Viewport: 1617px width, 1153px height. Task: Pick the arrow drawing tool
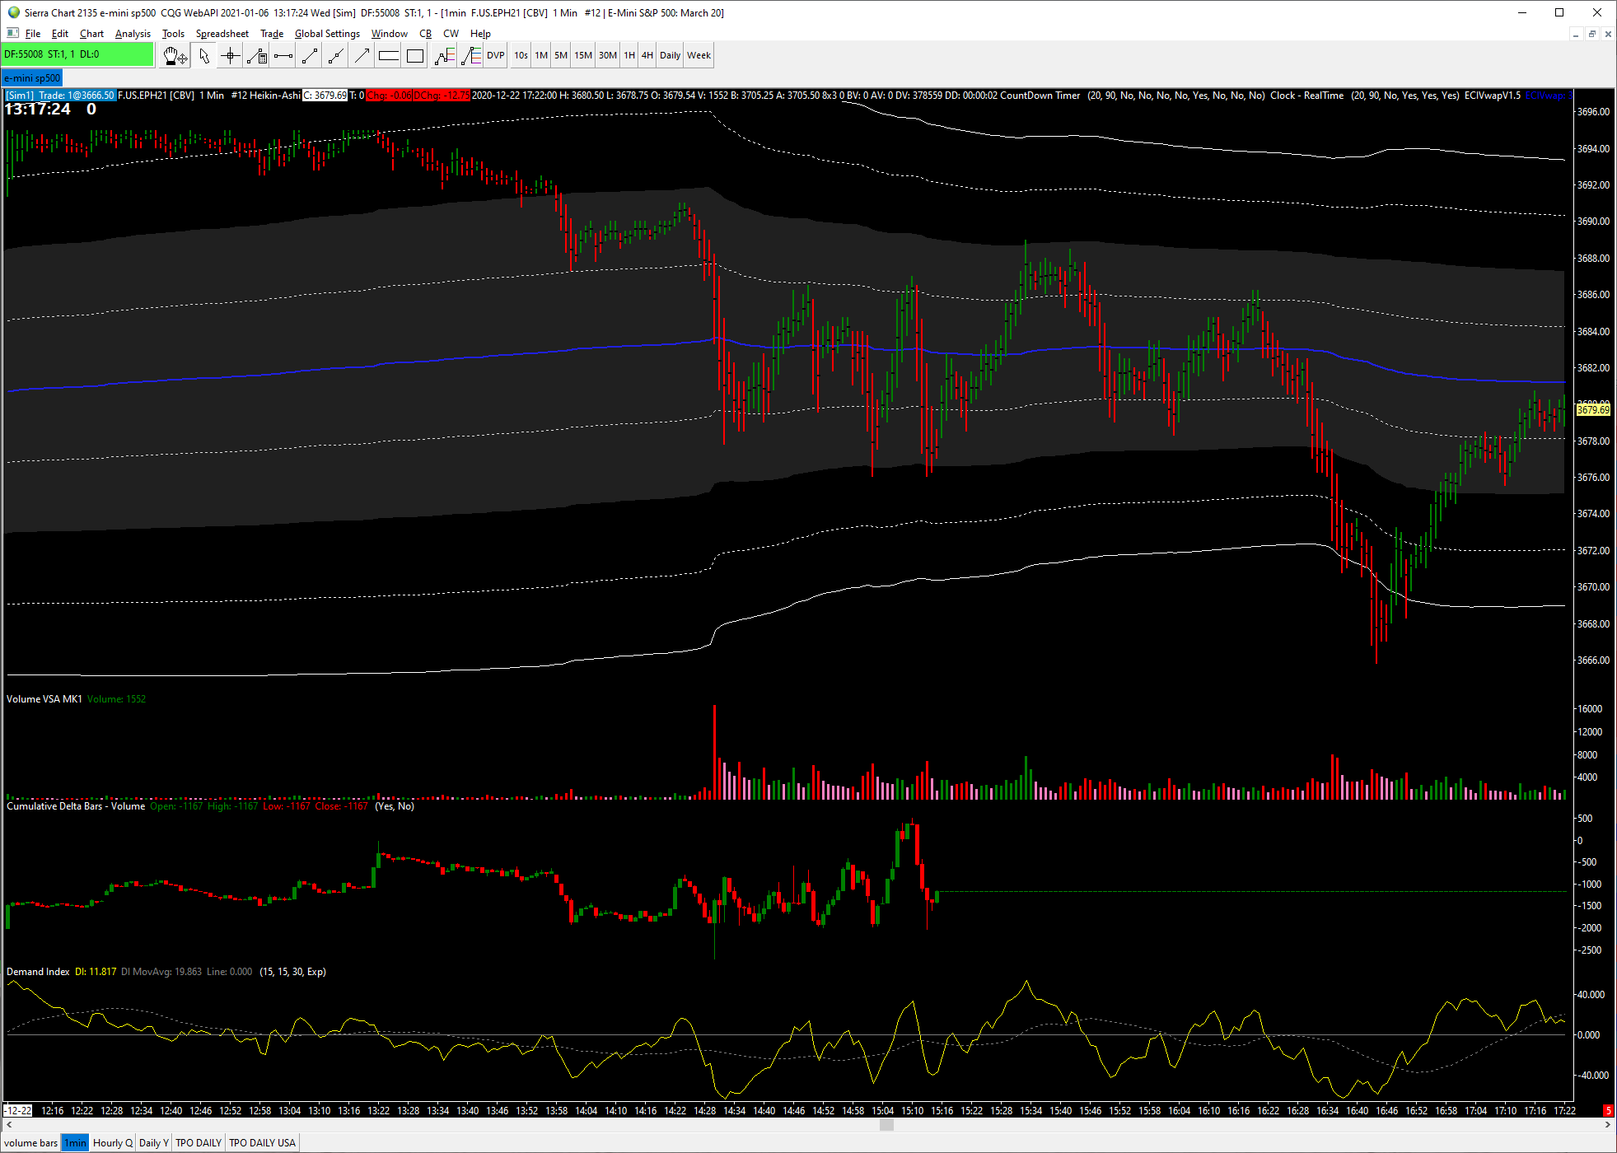tap(362, 56)
